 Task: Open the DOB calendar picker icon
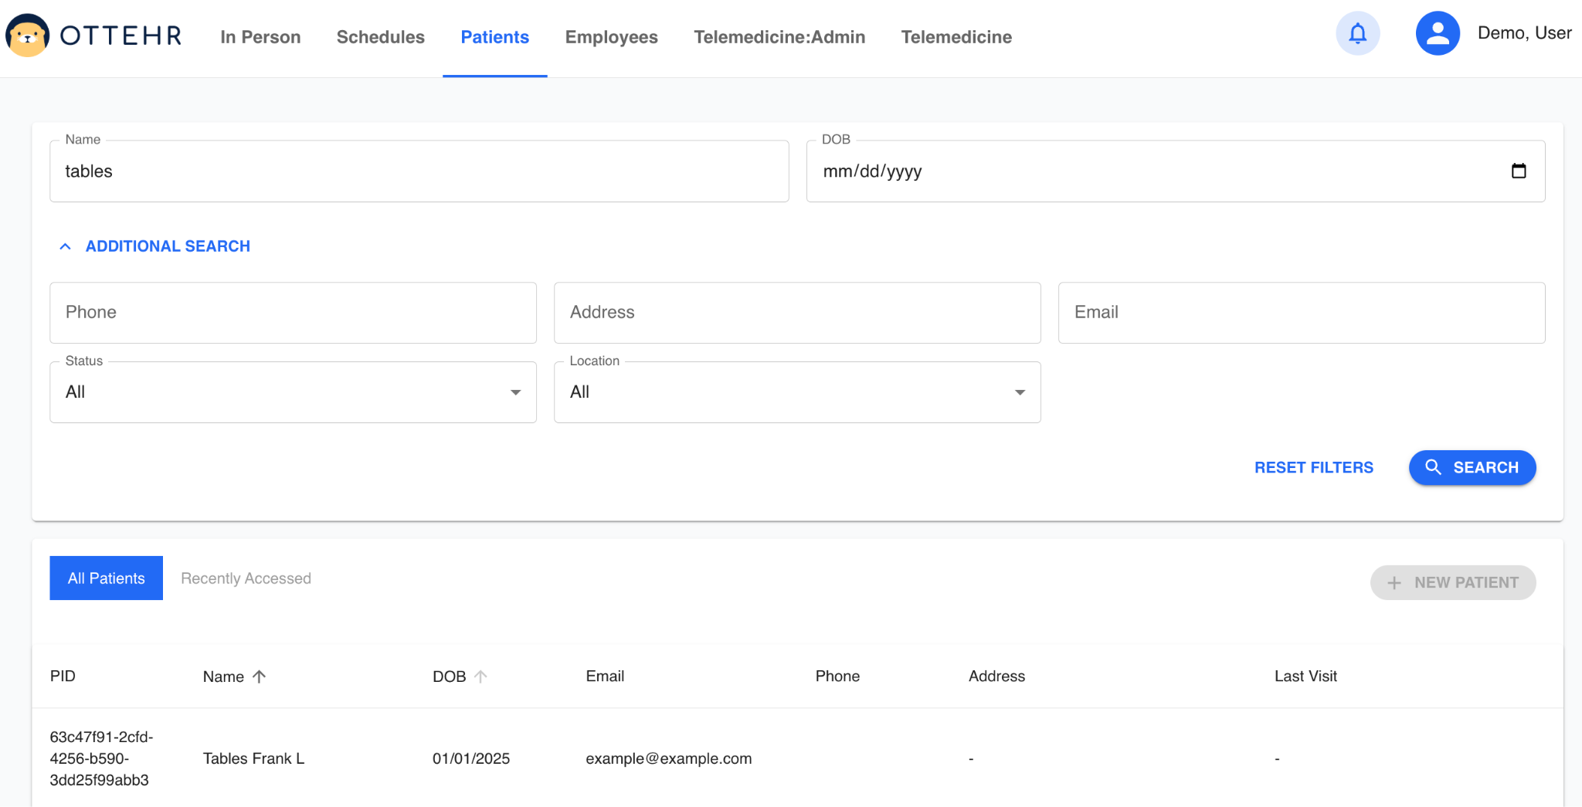[x=1518, y=171]
